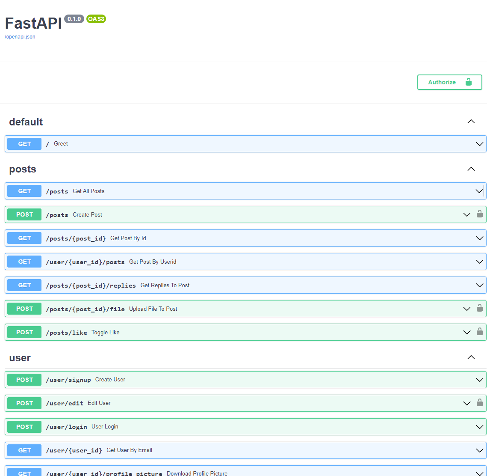The width and height of the screenshot is (487, 476).
Task: Click the GET badge for Get Post By Id
Action: point(24,238)
